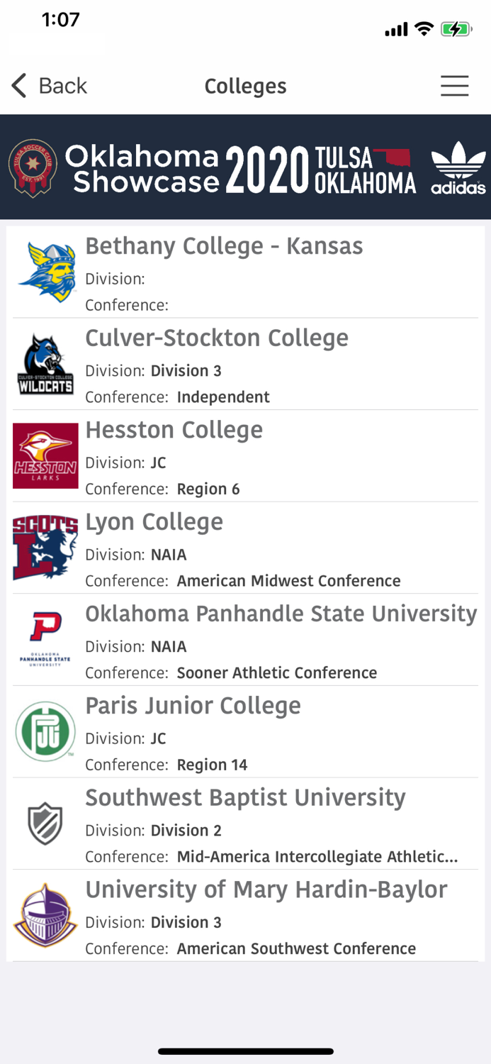Select the Hesston College list row

pyautogui.click(x=245, y=455)
